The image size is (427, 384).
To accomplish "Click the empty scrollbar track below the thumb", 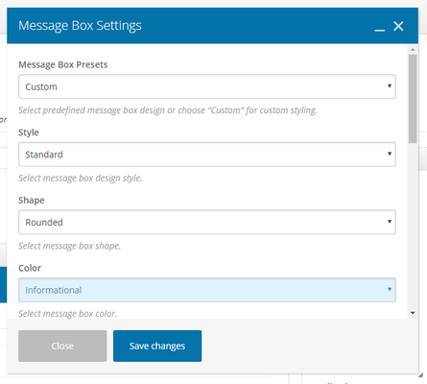I will (413, 226).
